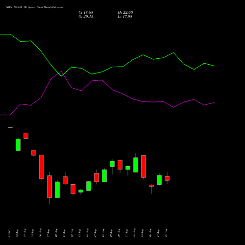Click the small green dash above 31 Jul
The image size is (245, 245).
[10, 127]
